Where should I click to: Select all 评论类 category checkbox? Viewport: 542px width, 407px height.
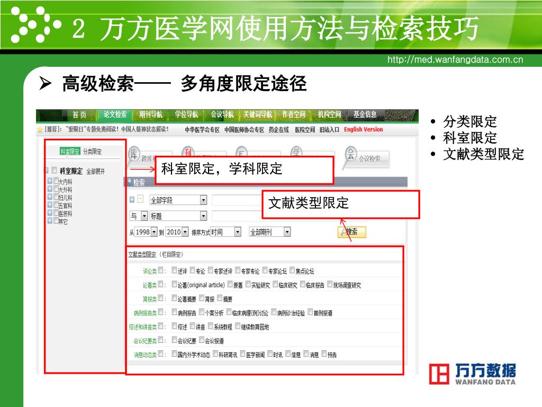coord(160,270)
